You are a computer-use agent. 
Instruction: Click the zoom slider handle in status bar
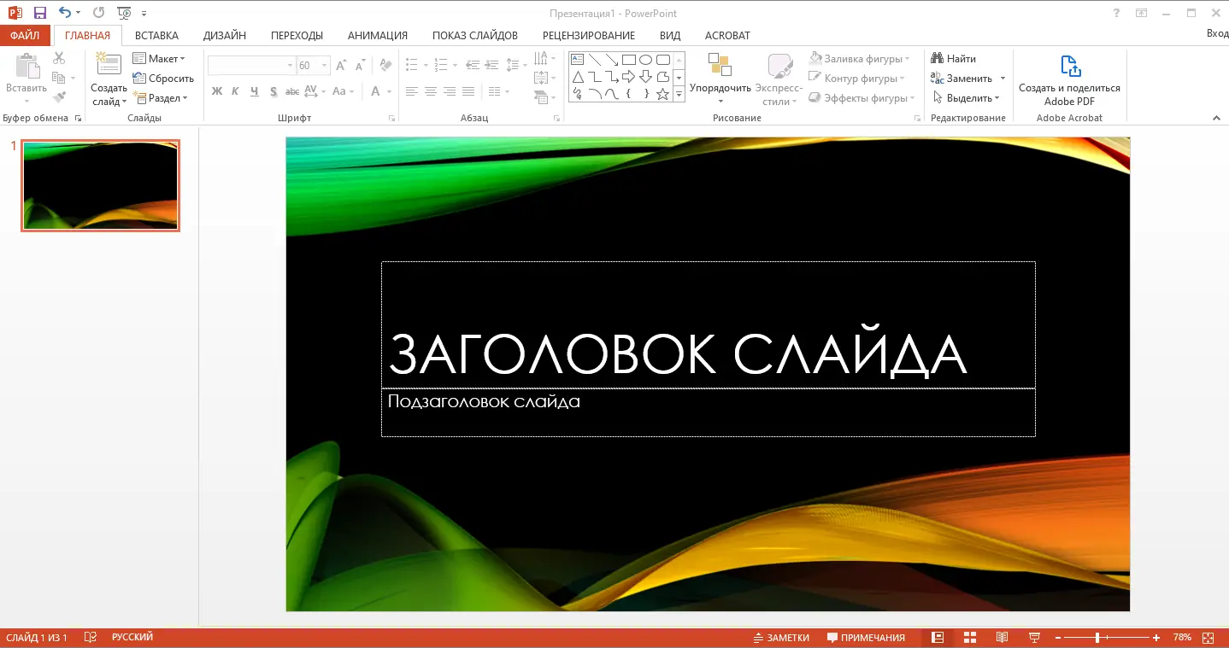1097,638
